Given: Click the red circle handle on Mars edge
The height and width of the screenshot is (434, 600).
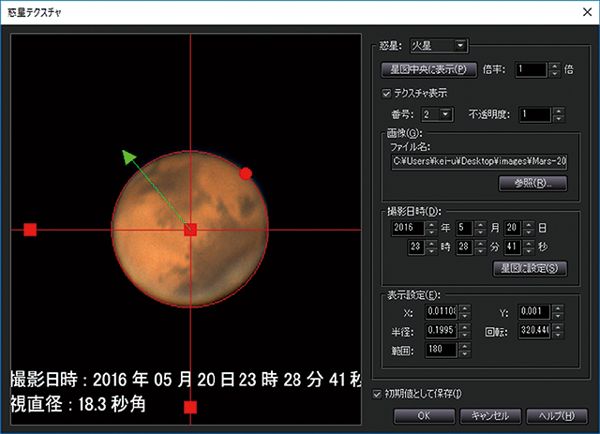Looking at the screenshot, I should point(246,173).
